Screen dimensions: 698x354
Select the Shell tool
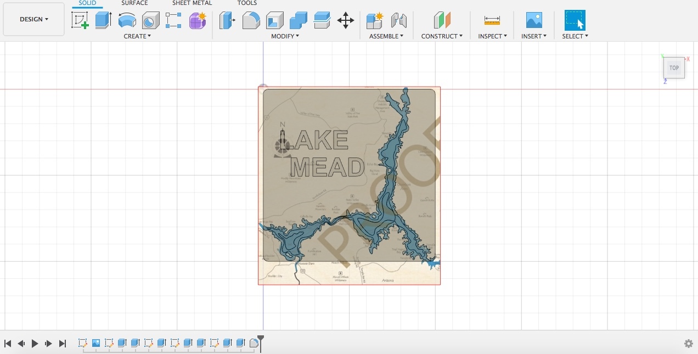point(274,20)
